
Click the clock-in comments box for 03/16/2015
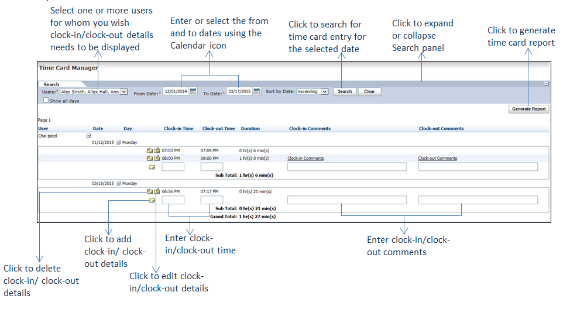click(x=347, y=200)
